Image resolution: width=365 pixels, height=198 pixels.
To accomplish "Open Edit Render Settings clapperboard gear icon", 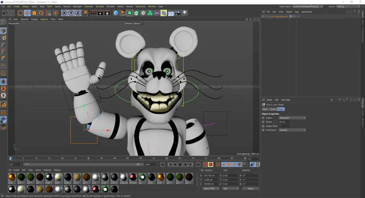I will (x=107, y=13).
